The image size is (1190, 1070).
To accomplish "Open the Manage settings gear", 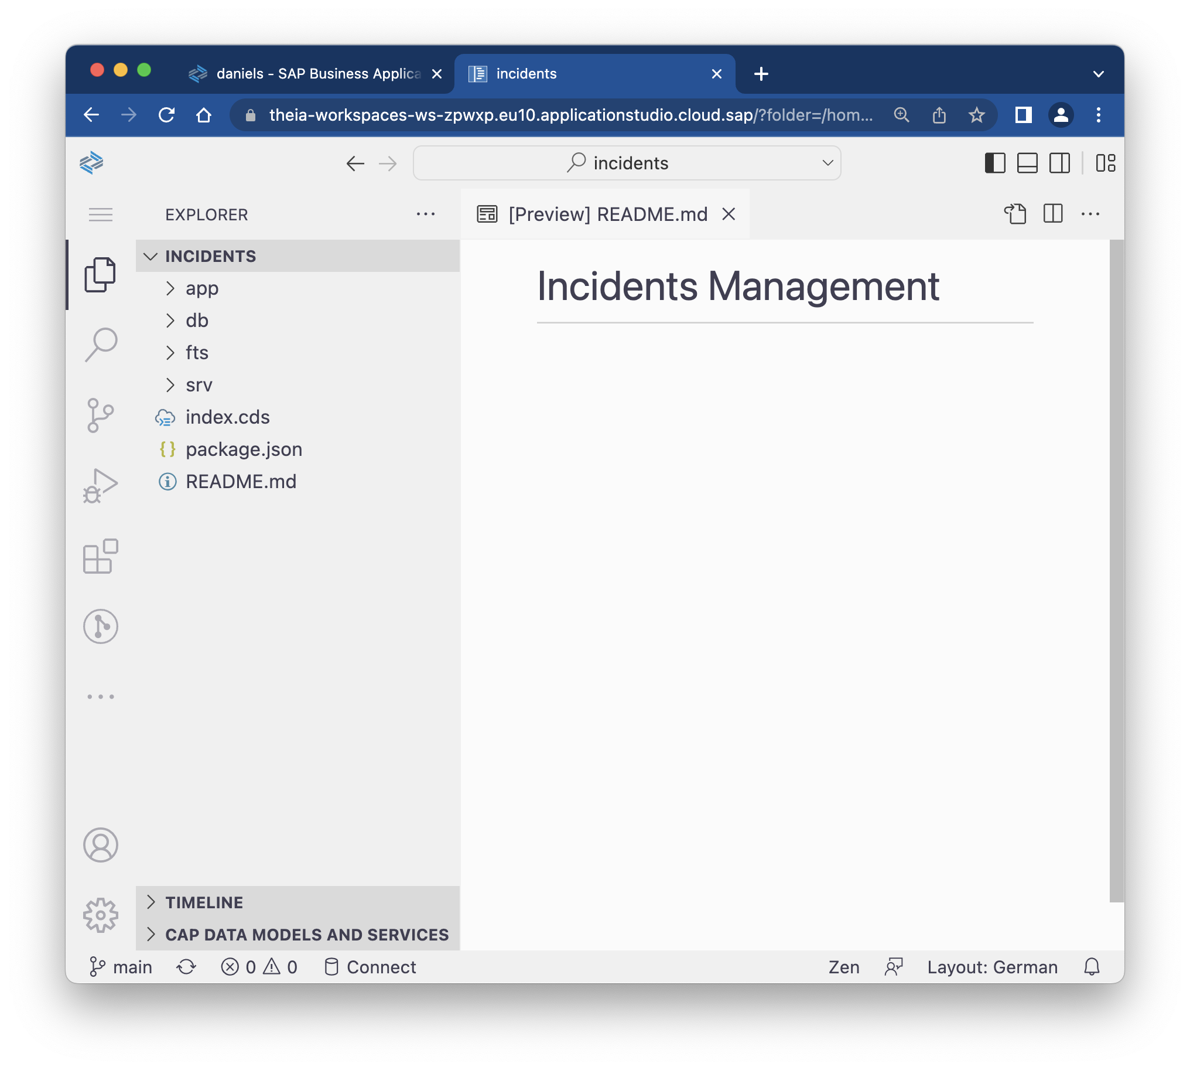I will click(101, 916).
